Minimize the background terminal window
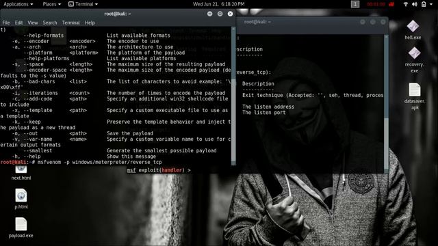The image size is (438, 246). click(x=363, y=22)
